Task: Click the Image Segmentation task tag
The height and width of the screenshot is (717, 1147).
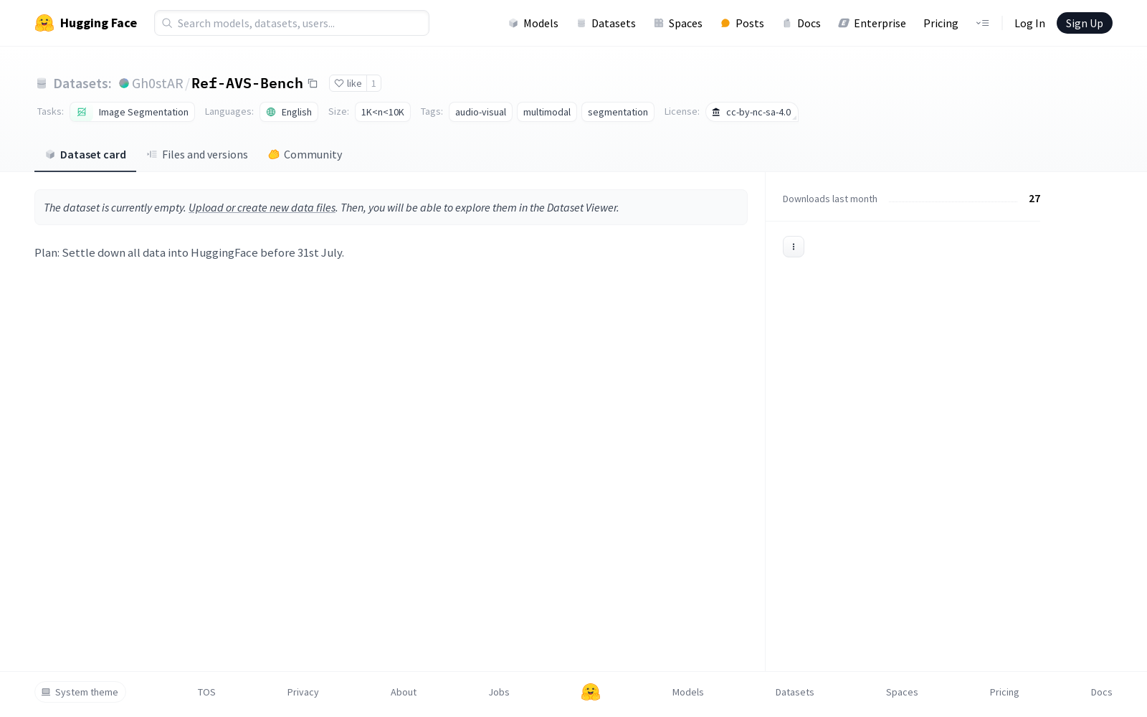Action: coord(133,112)
